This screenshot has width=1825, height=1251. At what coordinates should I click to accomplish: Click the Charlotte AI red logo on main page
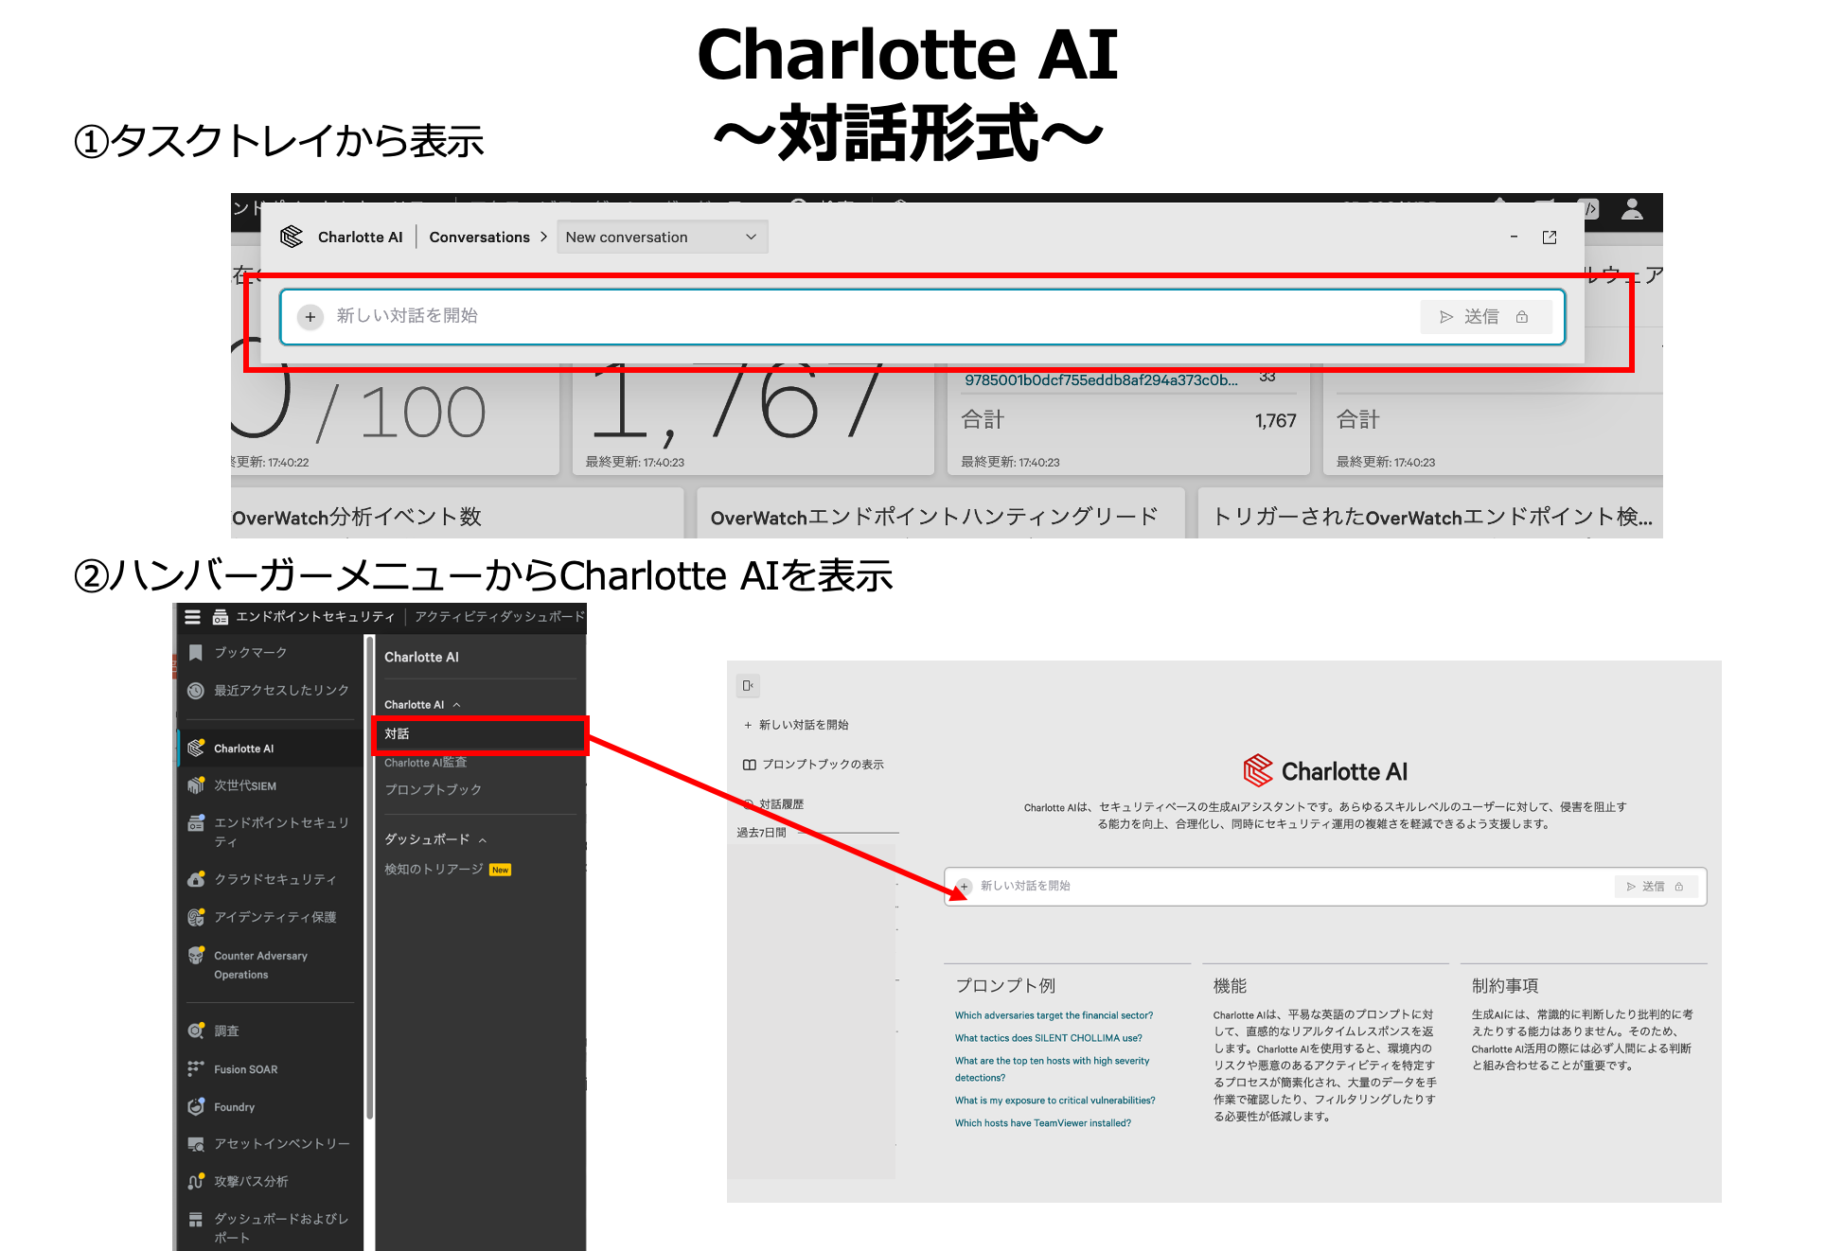tap(1258, 770)
